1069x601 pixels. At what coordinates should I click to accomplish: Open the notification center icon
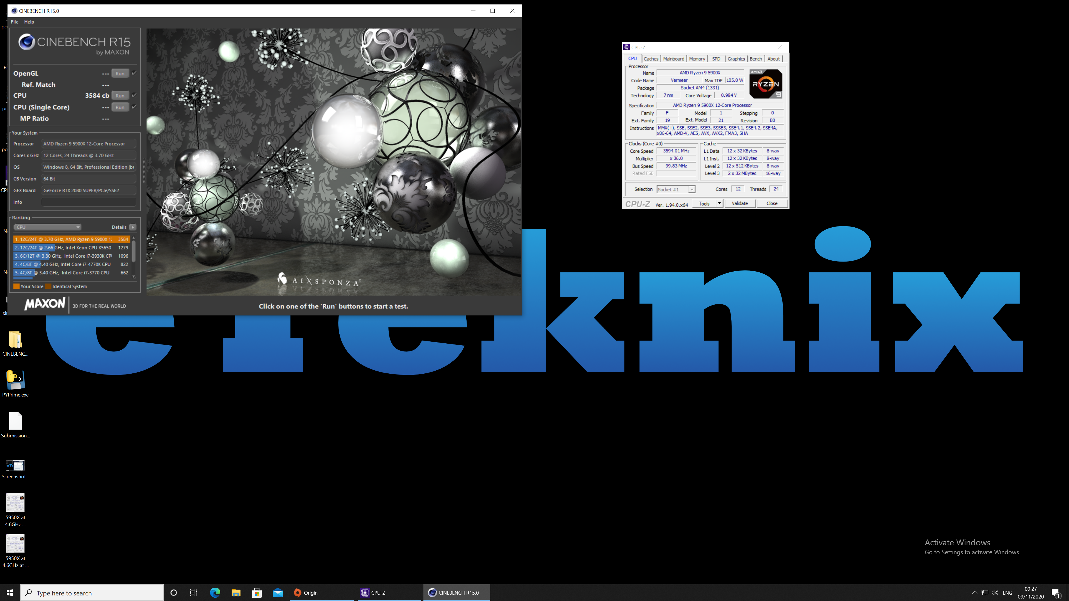coord(1056,593)
